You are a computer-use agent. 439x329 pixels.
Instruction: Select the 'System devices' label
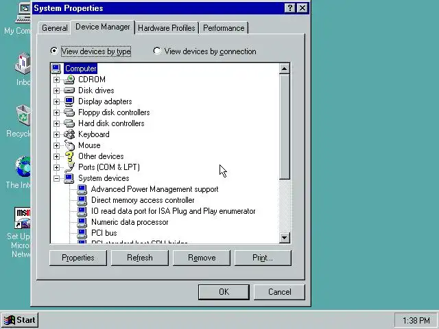coord(104,178)
